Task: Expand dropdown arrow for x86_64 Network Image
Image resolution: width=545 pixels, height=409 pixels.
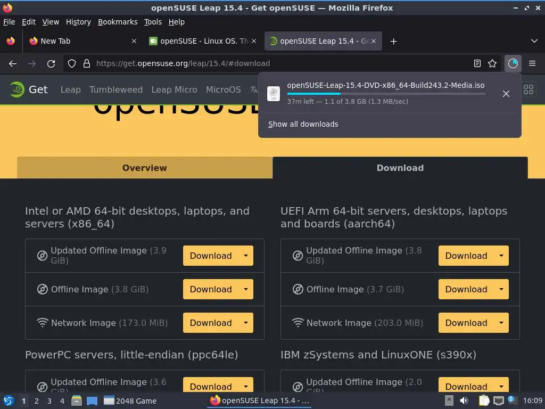Action: (246, 323)
